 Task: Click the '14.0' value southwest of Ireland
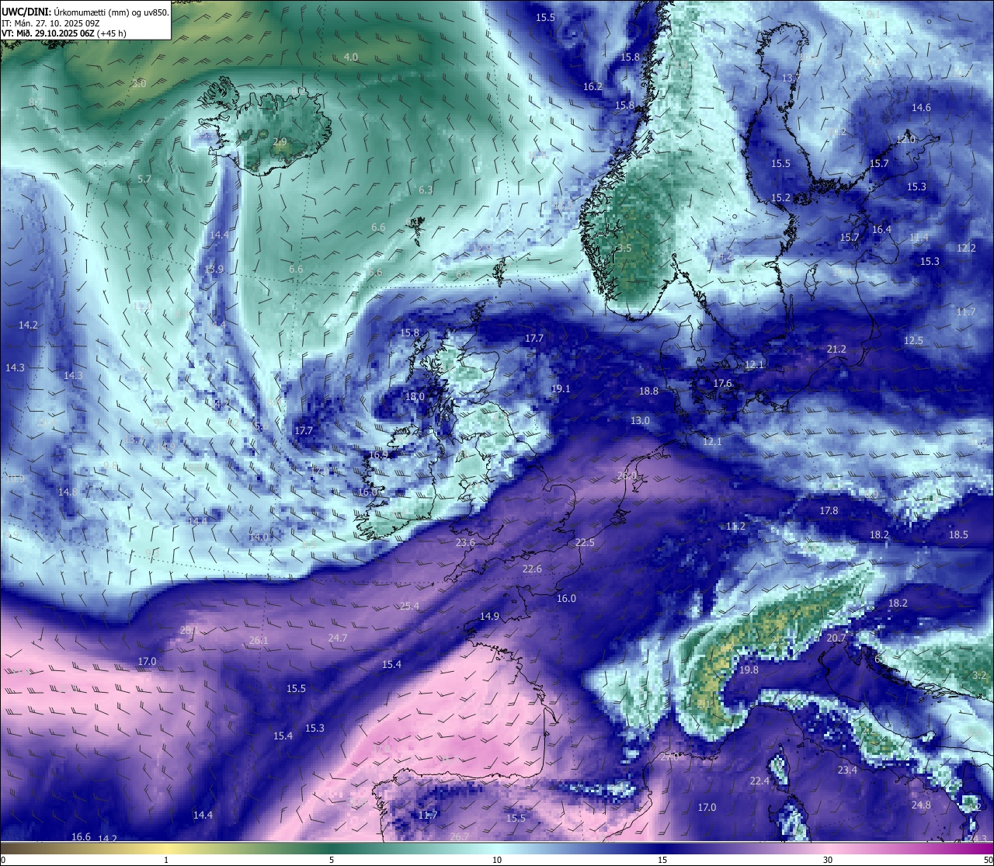(258, 537)
